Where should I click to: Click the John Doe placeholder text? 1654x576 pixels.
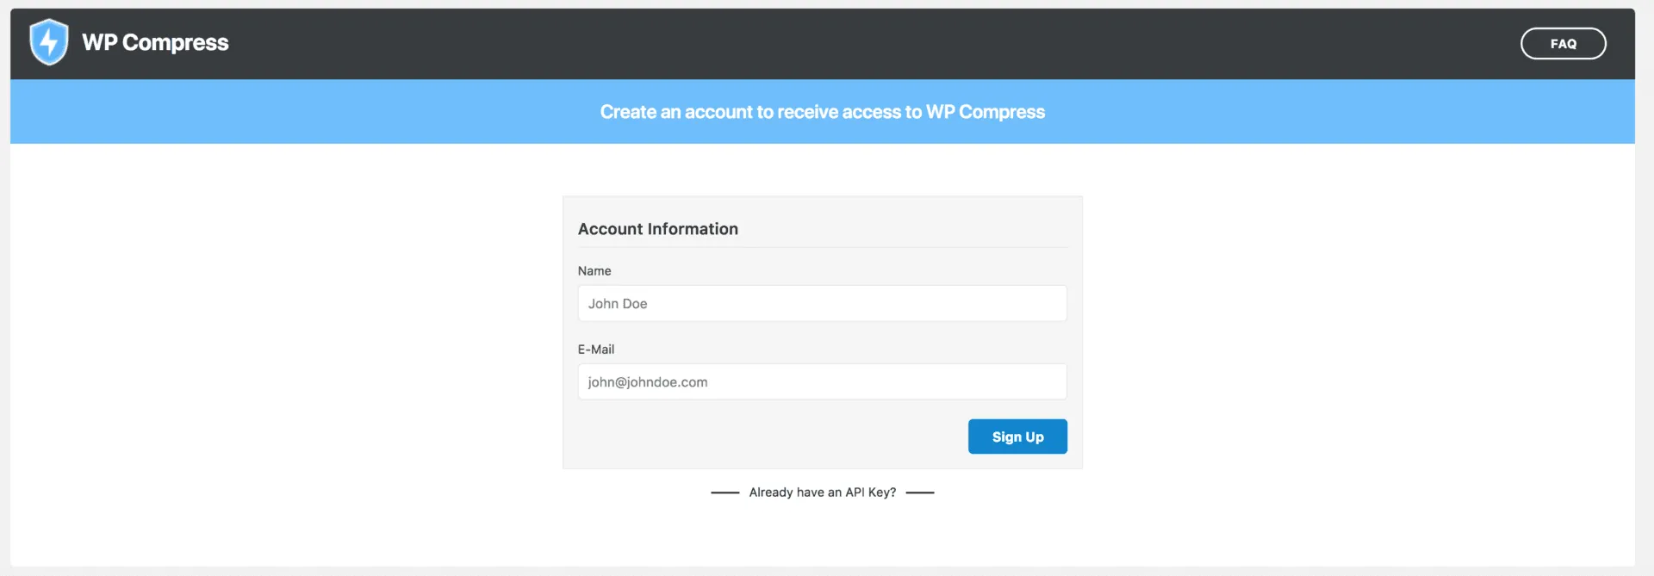click(618, 303)
